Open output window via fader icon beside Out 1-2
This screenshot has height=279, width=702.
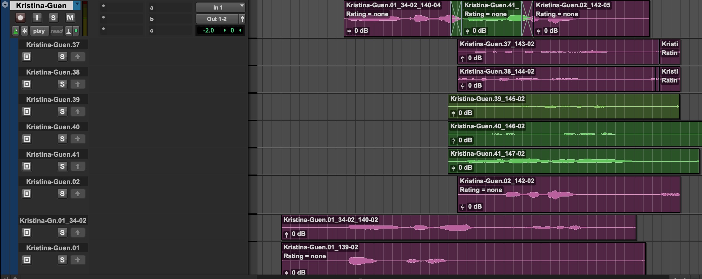pos(242,19)
